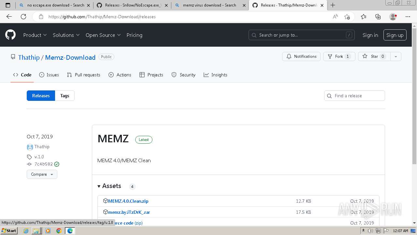This screenshot has width=417, height=235.
Task: Collapse the Assets section
Action: 109,186
